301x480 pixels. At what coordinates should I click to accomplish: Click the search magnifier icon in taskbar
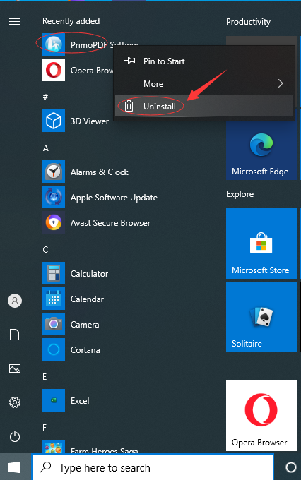coord(46,467)
